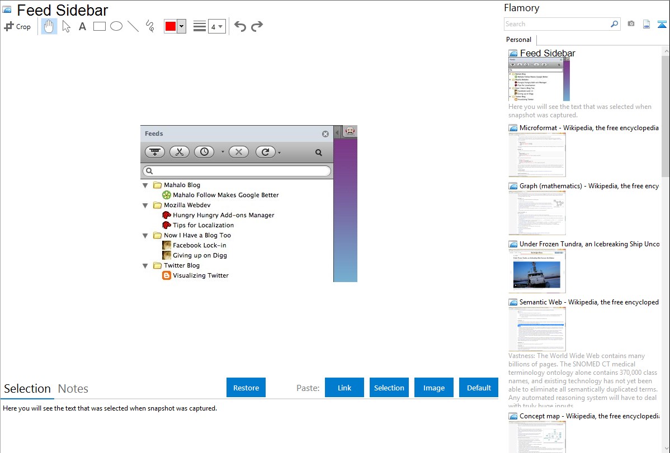Click the scissors button in Feeds toolbar
Viewport: 670px width, 453px height.
(x=180, y=152)
